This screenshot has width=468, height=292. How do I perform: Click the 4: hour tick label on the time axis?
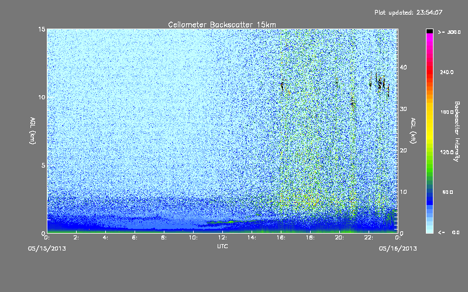tap(105, 238)
